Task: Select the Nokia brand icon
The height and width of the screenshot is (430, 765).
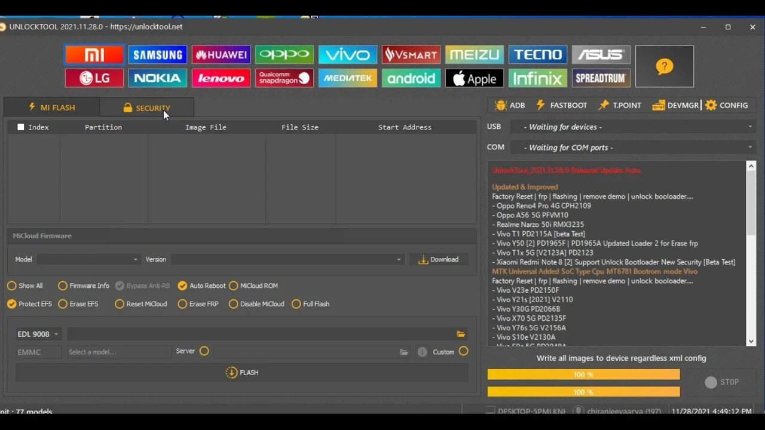Action: click(158, 78)
